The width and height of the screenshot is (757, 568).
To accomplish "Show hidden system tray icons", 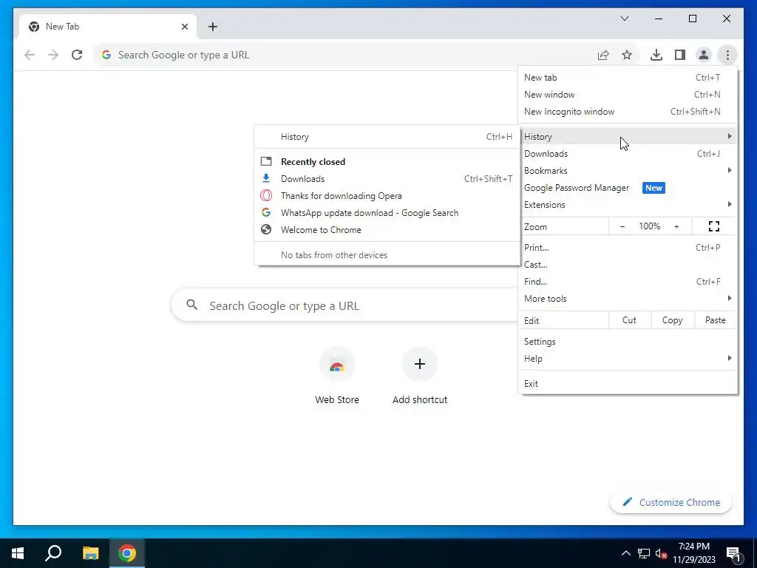I will pyautogui.click(x=625, y=553).
